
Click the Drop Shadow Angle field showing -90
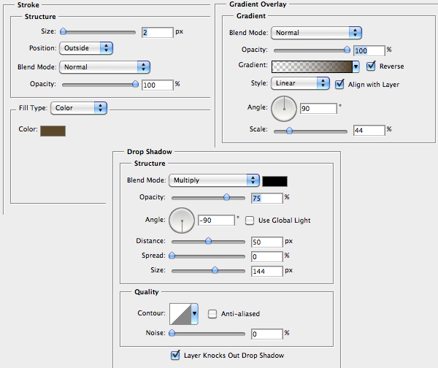point(217,221)
